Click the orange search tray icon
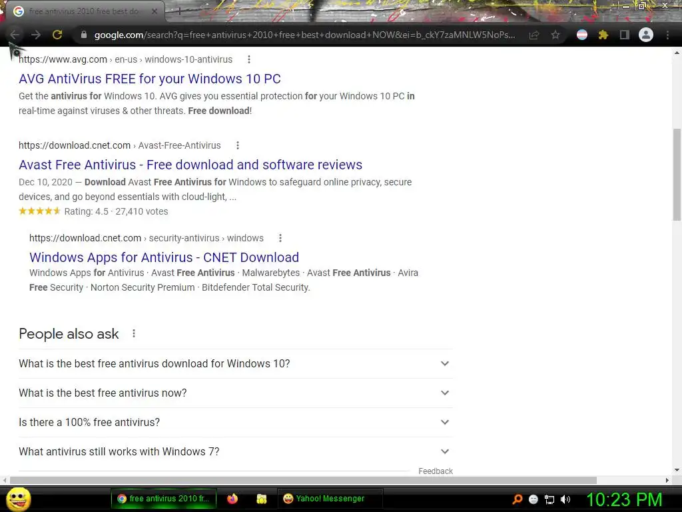This screenshot has height=512, width=682. click(x=517, y=499)
